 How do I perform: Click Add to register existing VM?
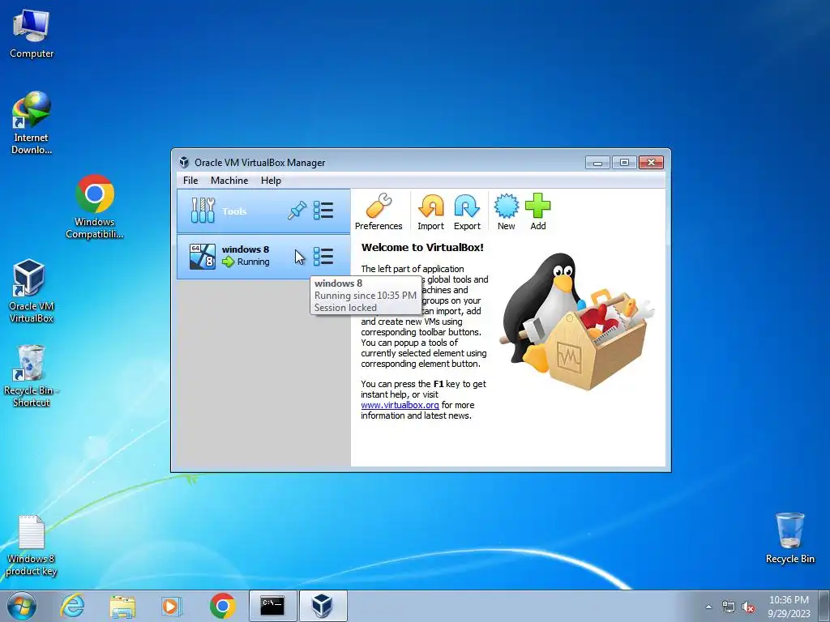pos(538,211)
